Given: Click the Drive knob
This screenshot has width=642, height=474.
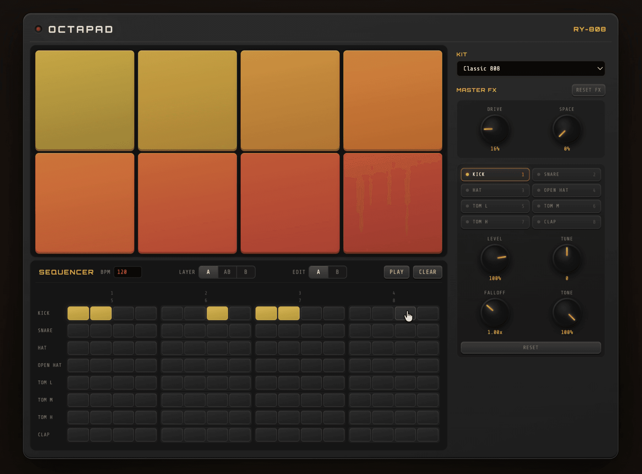Looking at the screenshot, I should click(494, 129).
